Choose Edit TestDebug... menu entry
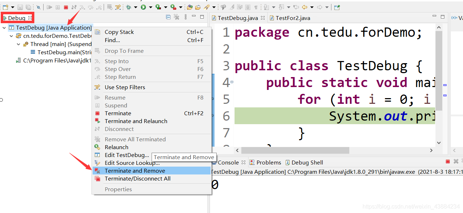Image resolution: width=463 pixels, height=213 pixels. coord(127,155)
